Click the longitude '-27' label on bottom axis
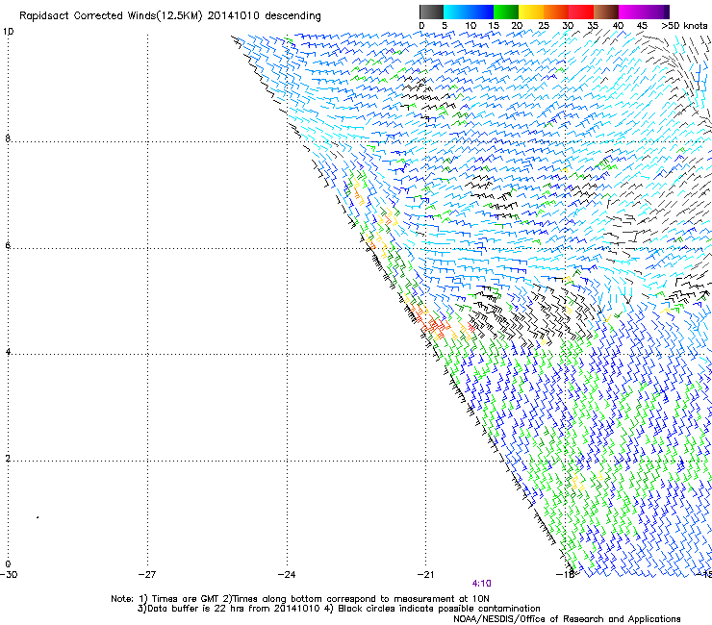This screenshot has height=625, width=712. tap(147, 575)
